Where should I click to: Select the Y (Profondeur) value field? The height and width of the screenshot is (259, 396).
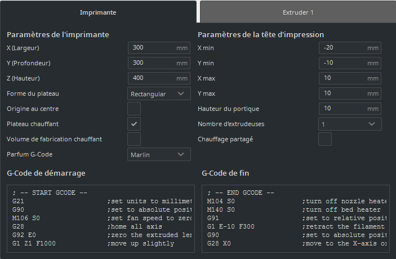tap(152, 63)
